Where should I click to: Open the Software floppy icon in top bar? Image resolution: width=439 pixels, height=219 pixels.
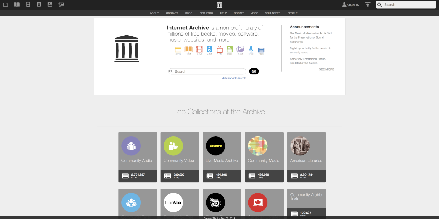[50, 4]
